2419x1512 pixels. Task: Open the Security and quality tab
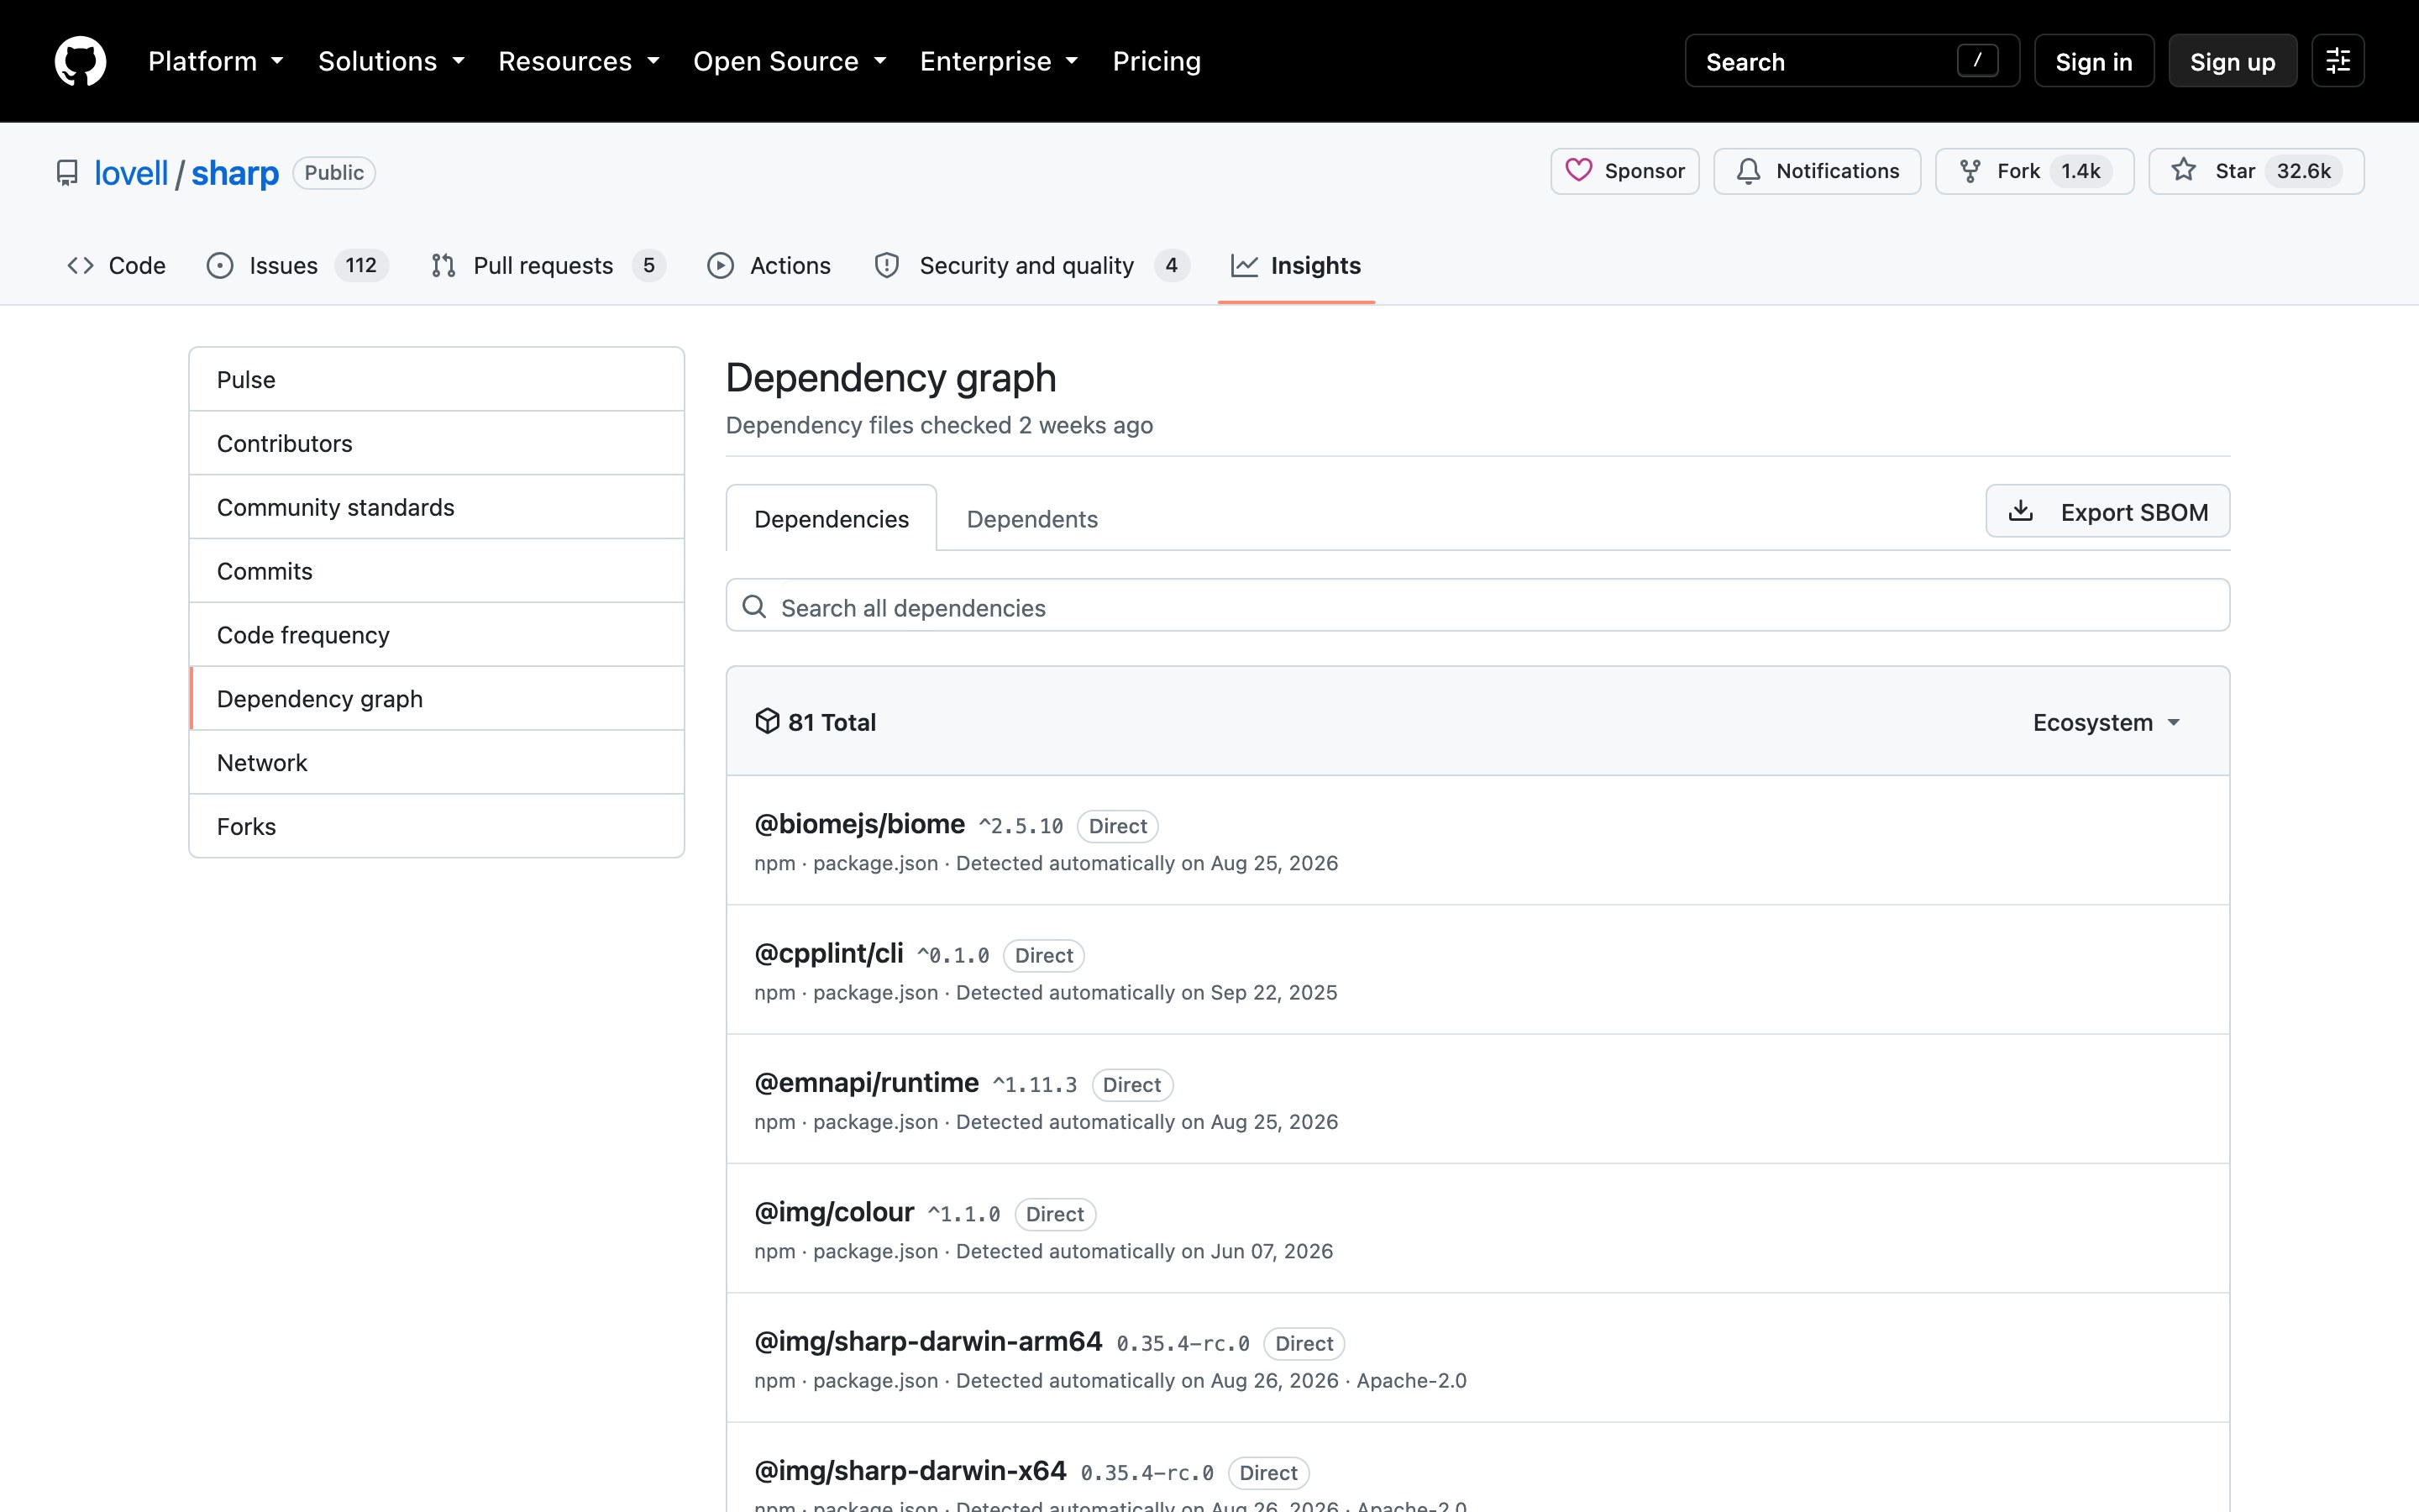[x=1031, y=265]
